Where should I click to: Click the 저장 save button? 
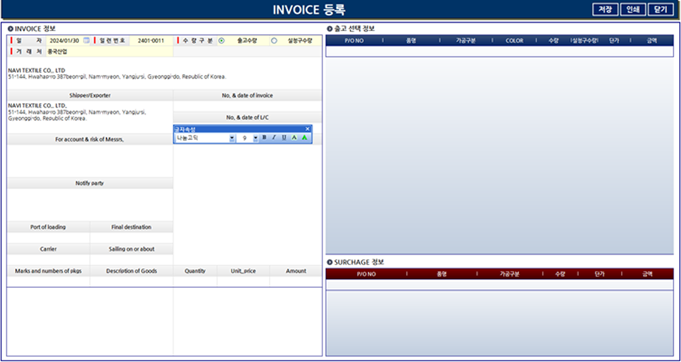604,9
